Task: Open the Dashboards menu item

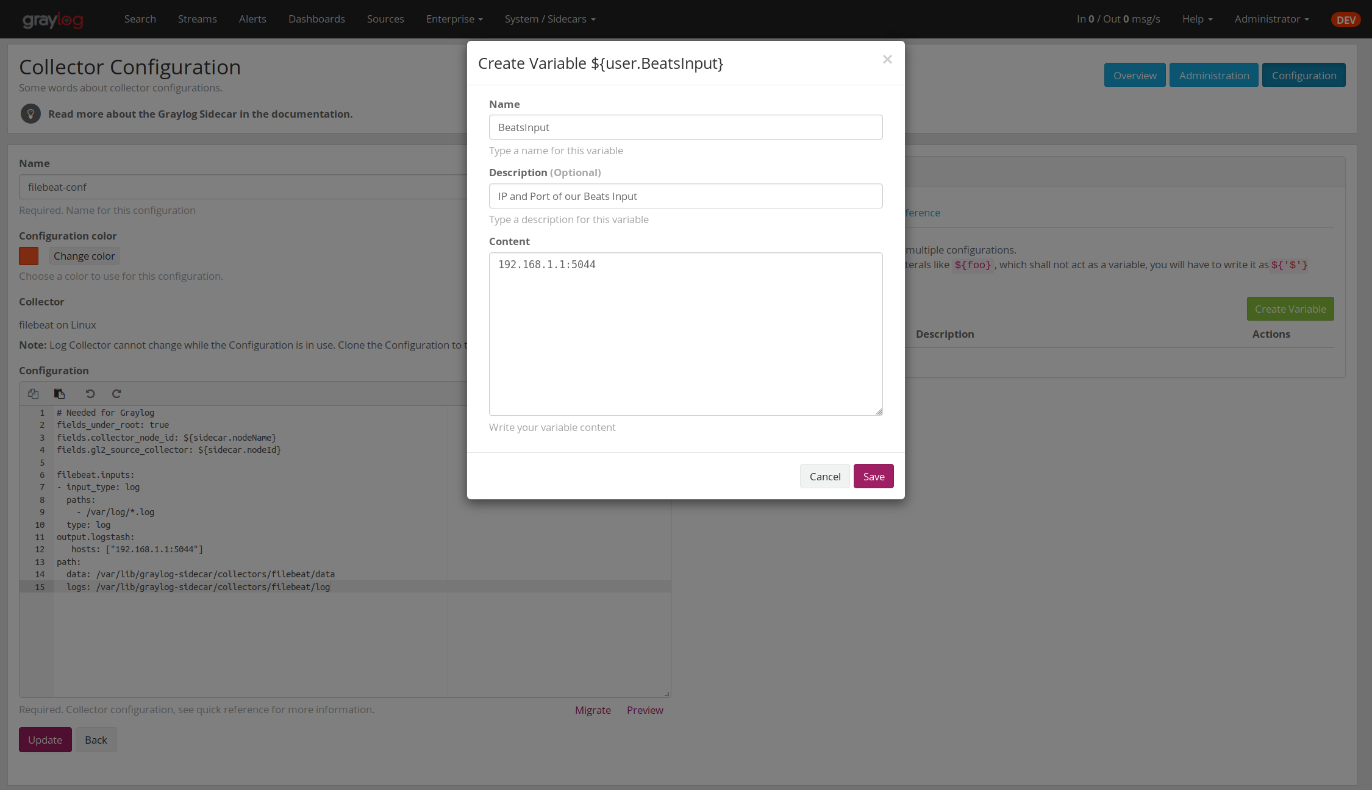Action: (x=316, y=20)
